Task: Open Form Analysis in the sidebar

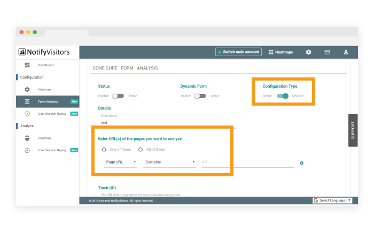Action: 48,102
